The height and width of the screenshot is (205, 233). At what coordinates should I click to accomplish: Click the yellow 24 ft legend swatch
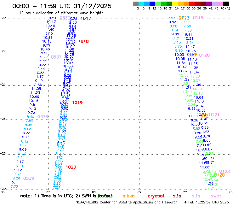click(175, 4)
